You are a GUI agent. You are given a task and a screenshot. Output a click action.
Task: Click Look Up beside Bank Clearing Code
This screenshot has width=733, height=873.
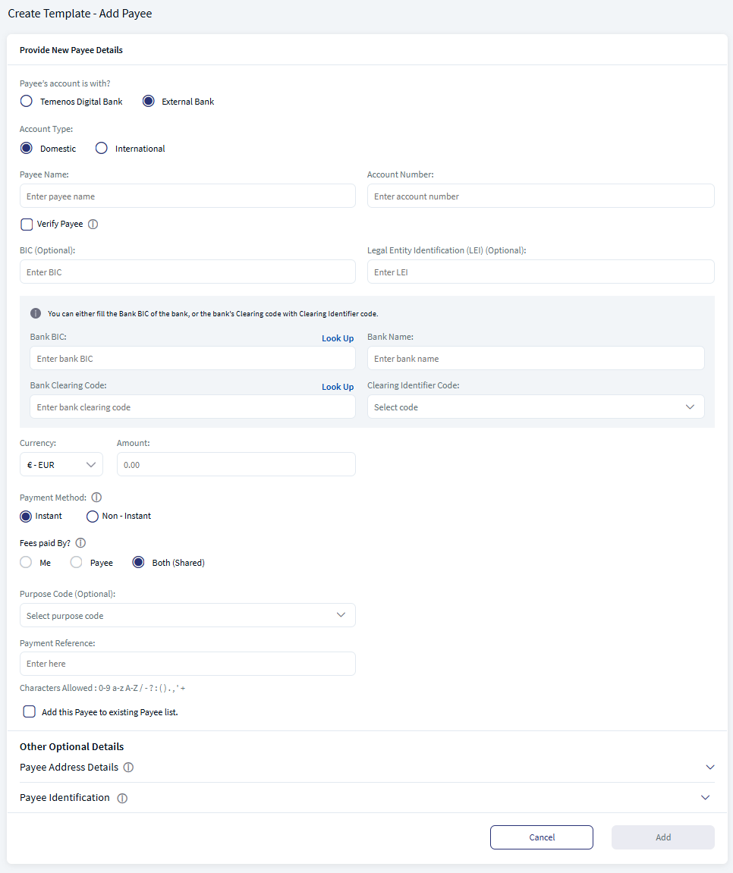[338, 387]
